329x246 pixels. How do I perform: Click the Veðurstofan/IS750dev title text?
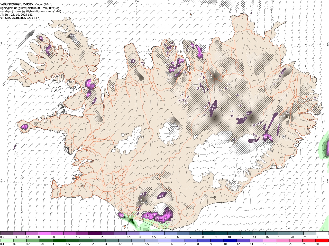16,4
